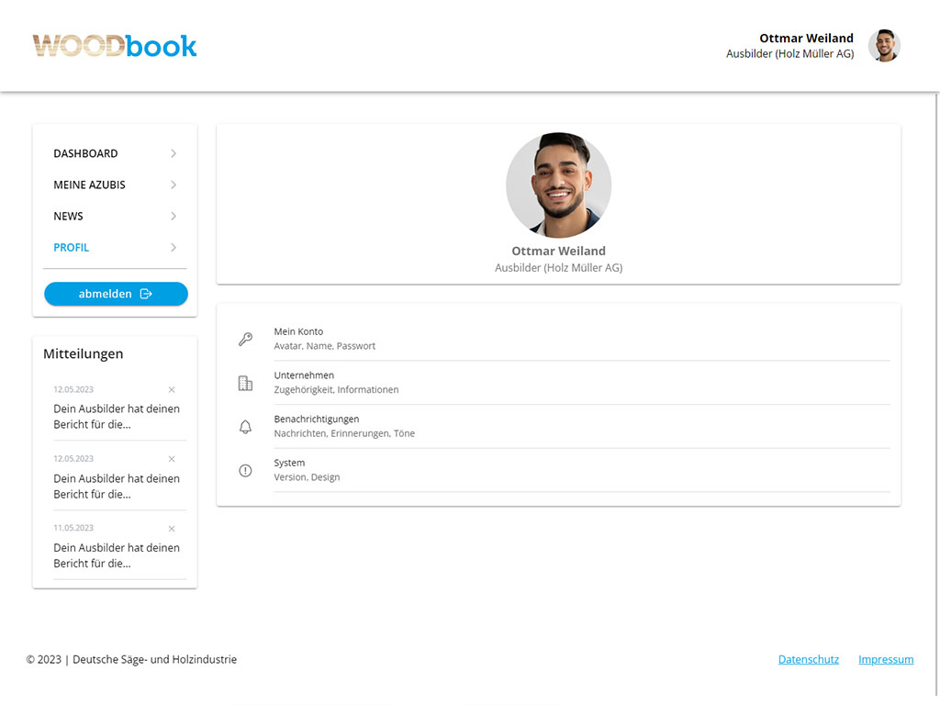This screenshot has width=940, height=705.
Task: Click the large profile photo
Action: point(559,185)
